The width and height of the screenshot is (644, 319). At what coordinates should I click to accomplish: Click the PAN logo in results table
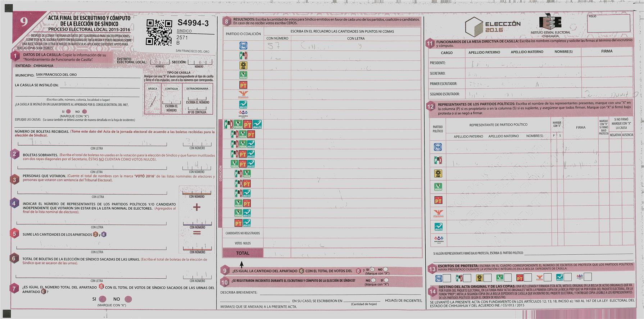[243, 46]
